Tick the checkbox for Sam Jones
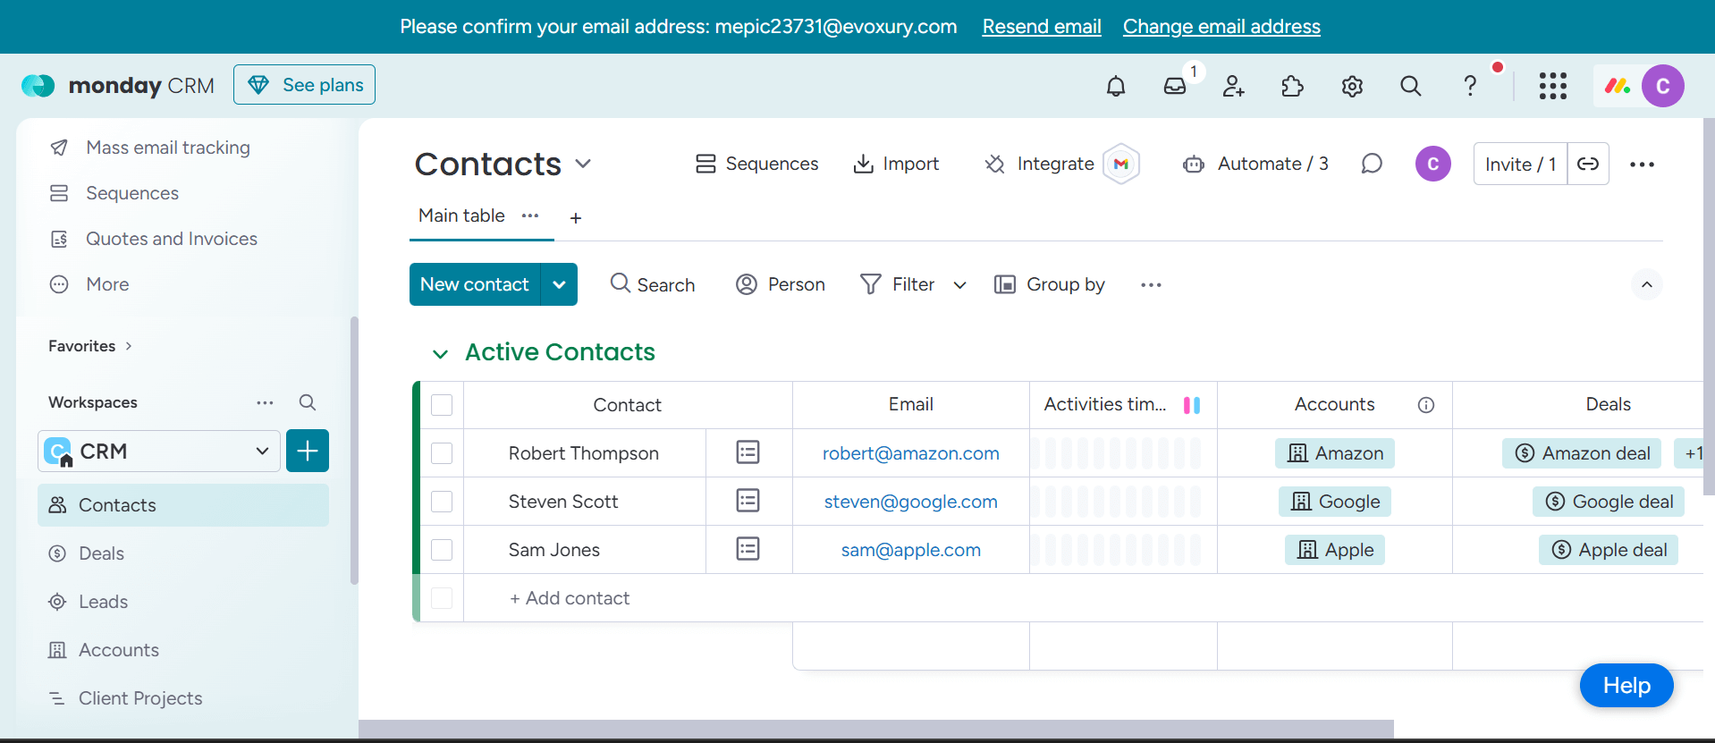This screenshot has height=743, width=1715. tap(442, 550)
